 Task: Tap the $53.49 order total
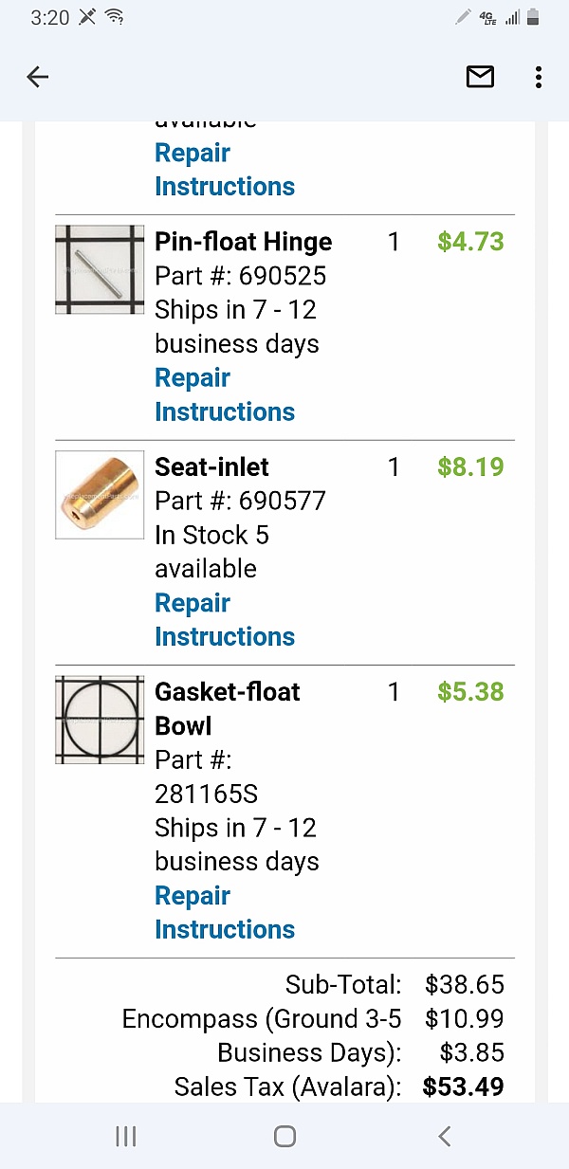pyautogui.click(x=463, y=1087)
